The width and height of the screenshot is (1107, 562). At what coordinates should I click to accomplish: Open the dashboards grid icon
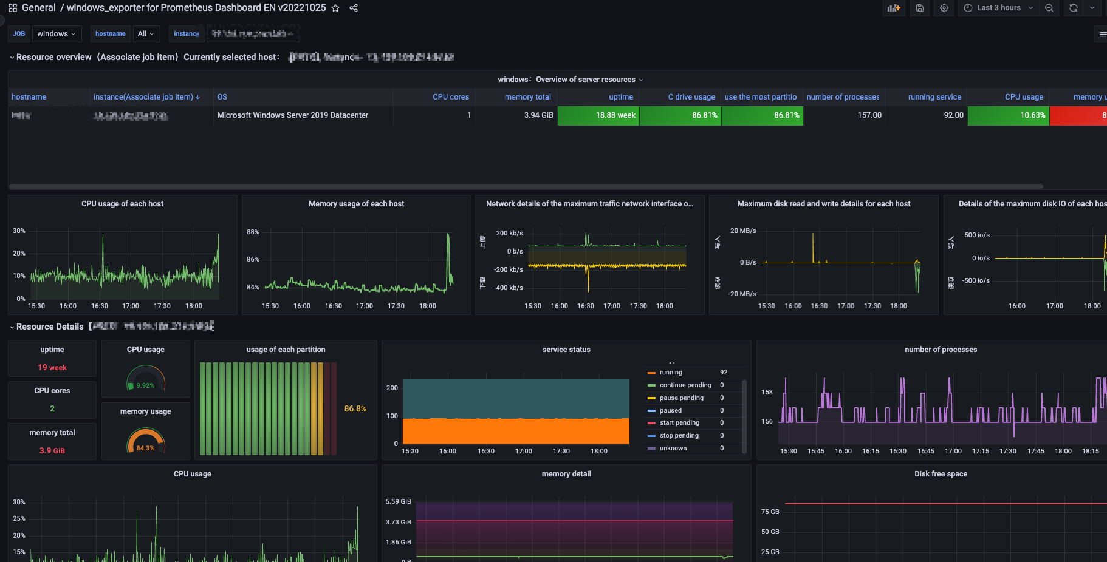(x=12, y=8)
